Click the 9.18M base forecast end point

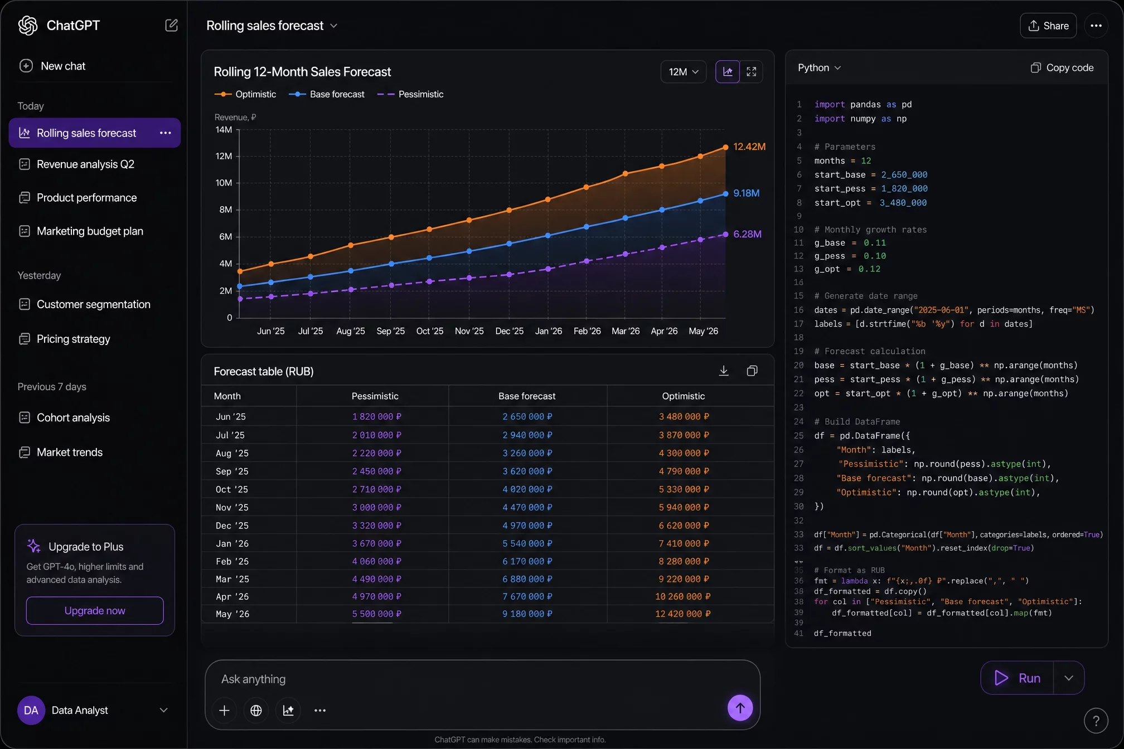(725, 194)
